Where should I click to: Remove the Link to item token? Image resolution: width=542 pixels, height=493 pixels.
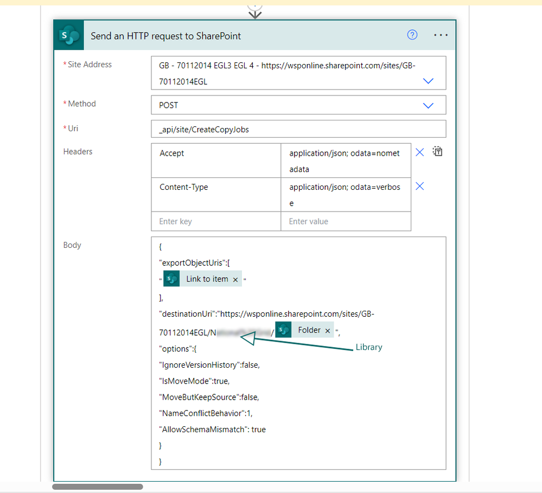235,279
